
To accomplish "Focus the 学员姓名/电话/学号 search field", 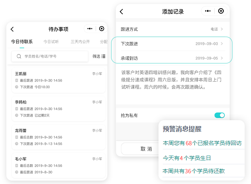I will [50, 56].
